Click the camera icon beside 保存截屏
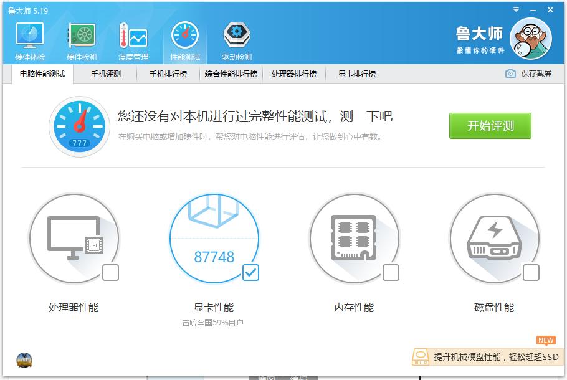 (509, 74)
